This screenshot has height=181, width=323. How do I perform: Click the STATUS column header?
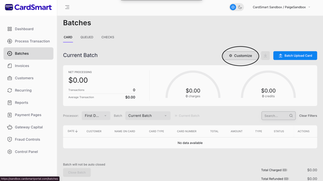click(x=279, y=131)
